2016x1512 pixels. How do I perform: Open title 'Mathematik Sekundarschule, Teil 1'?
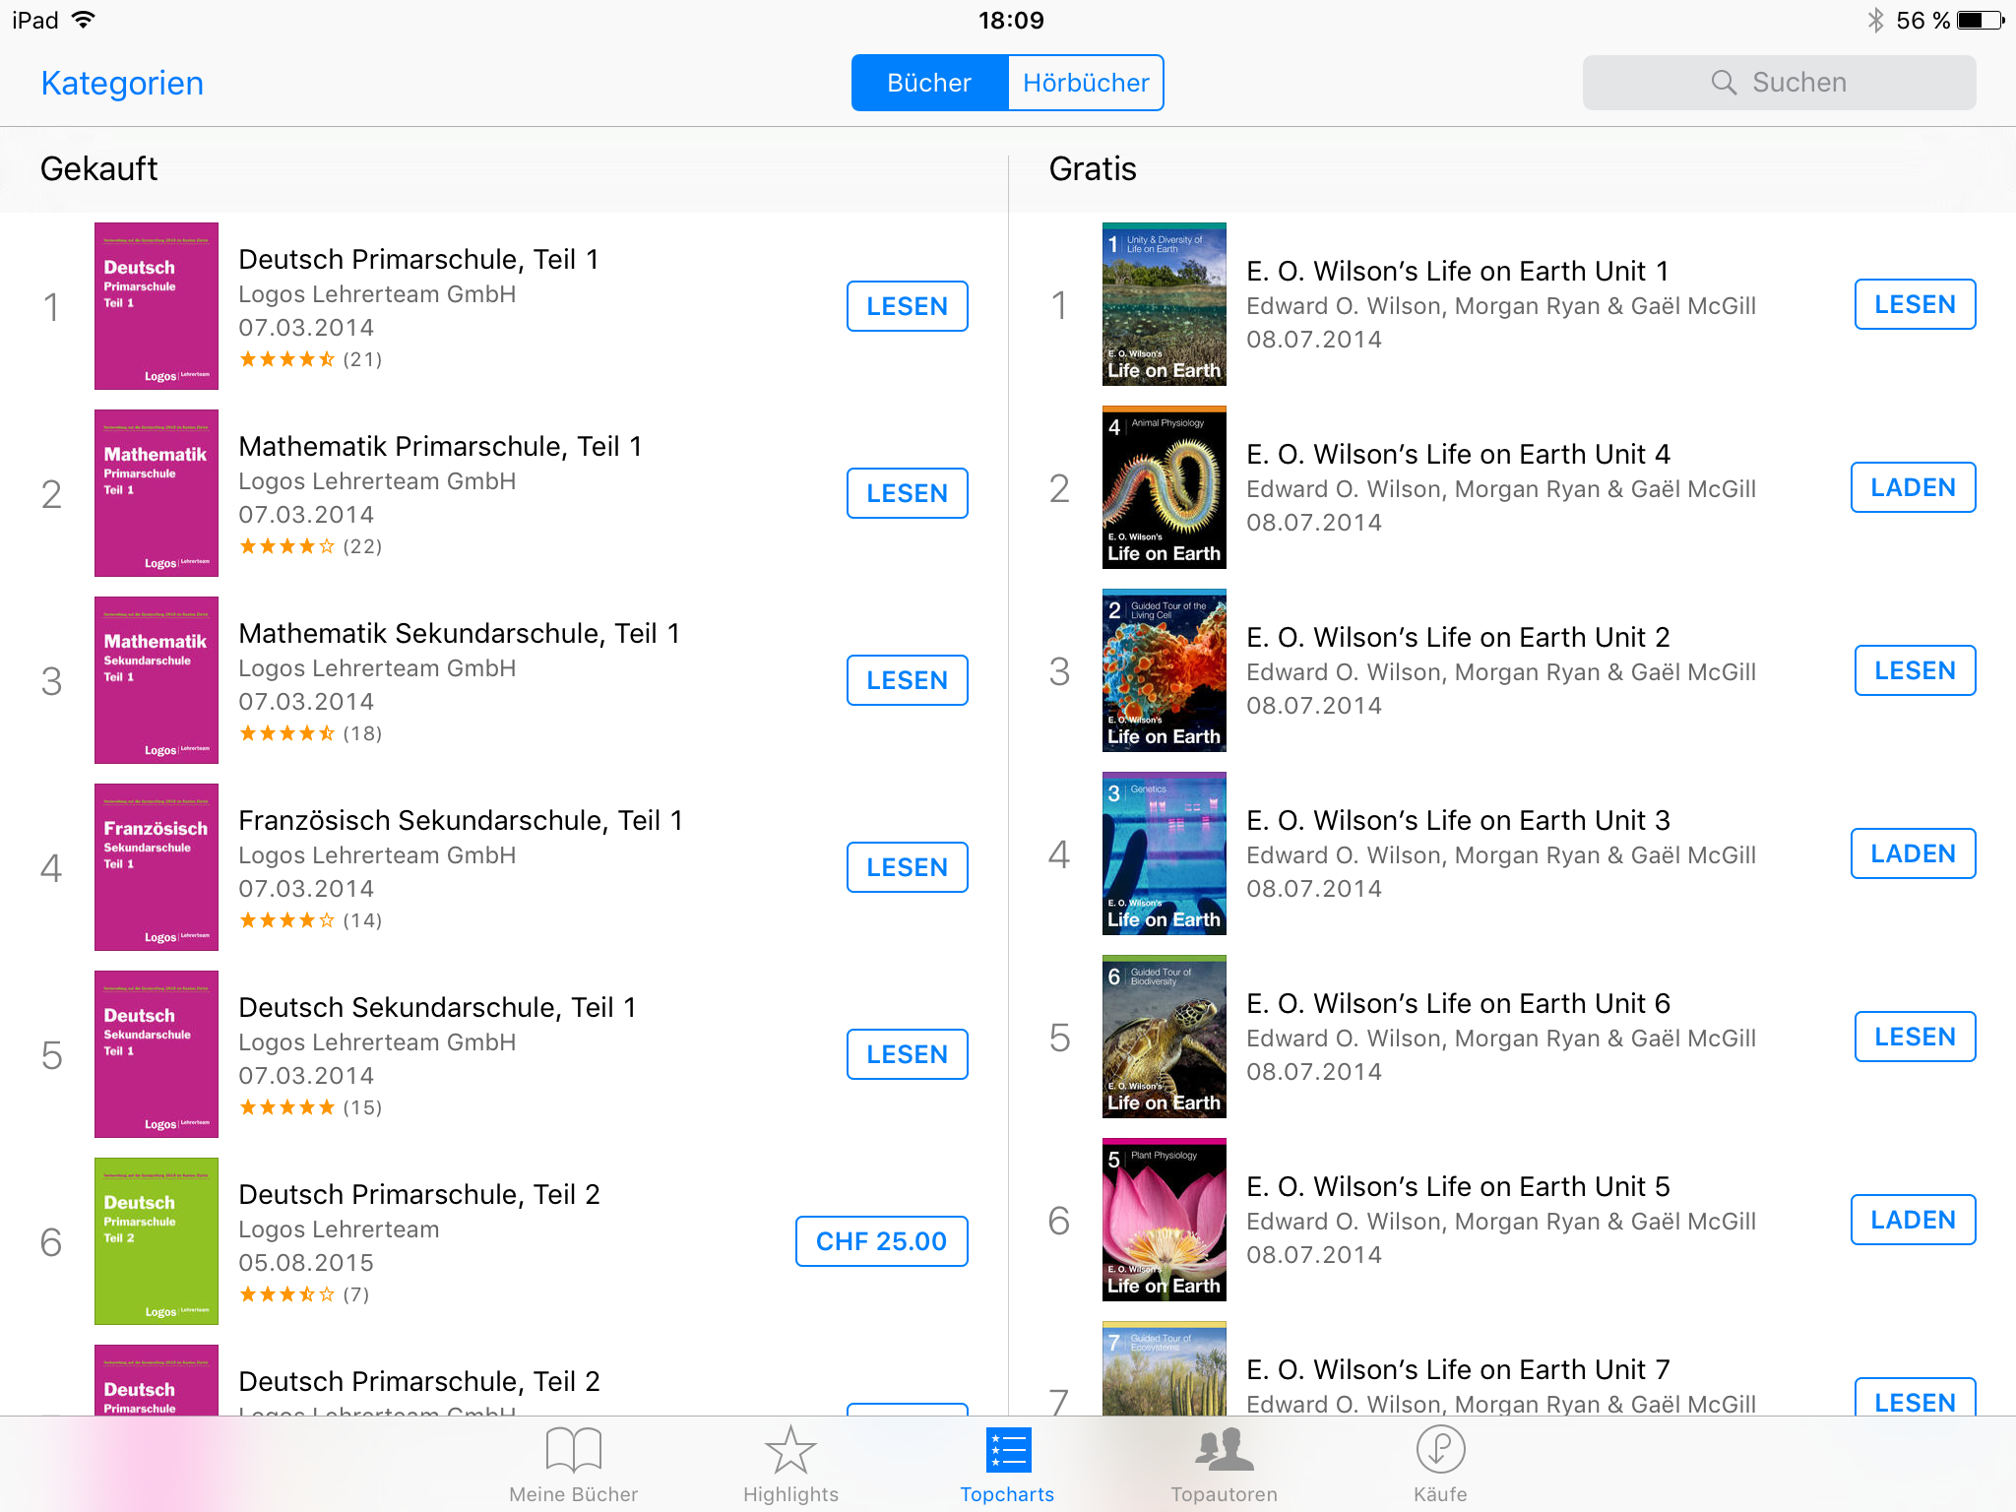(x=459, y=633)
